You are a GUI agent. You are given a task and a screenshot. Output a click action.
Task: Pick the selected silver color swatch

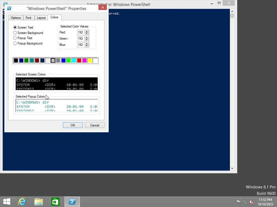pyautogui.click(x=53, y=61)
